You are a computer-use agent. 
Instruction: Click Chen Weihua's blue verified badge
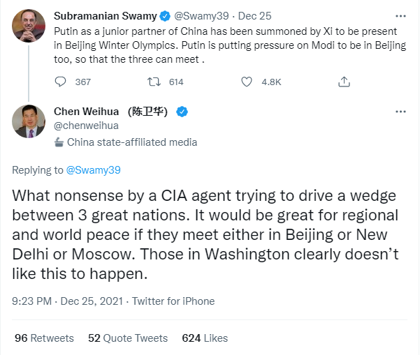point(180,112)
